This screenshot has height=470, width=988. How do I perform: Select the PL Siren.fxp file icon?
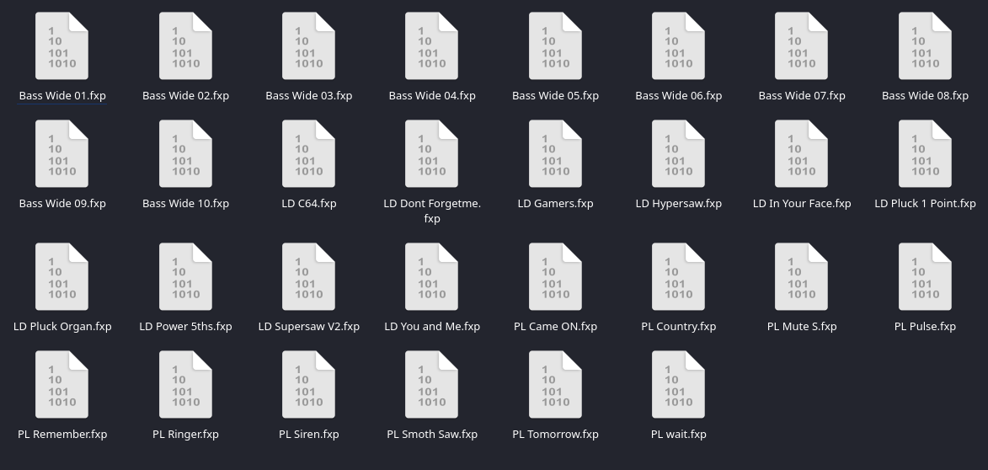tap(309, 384)
